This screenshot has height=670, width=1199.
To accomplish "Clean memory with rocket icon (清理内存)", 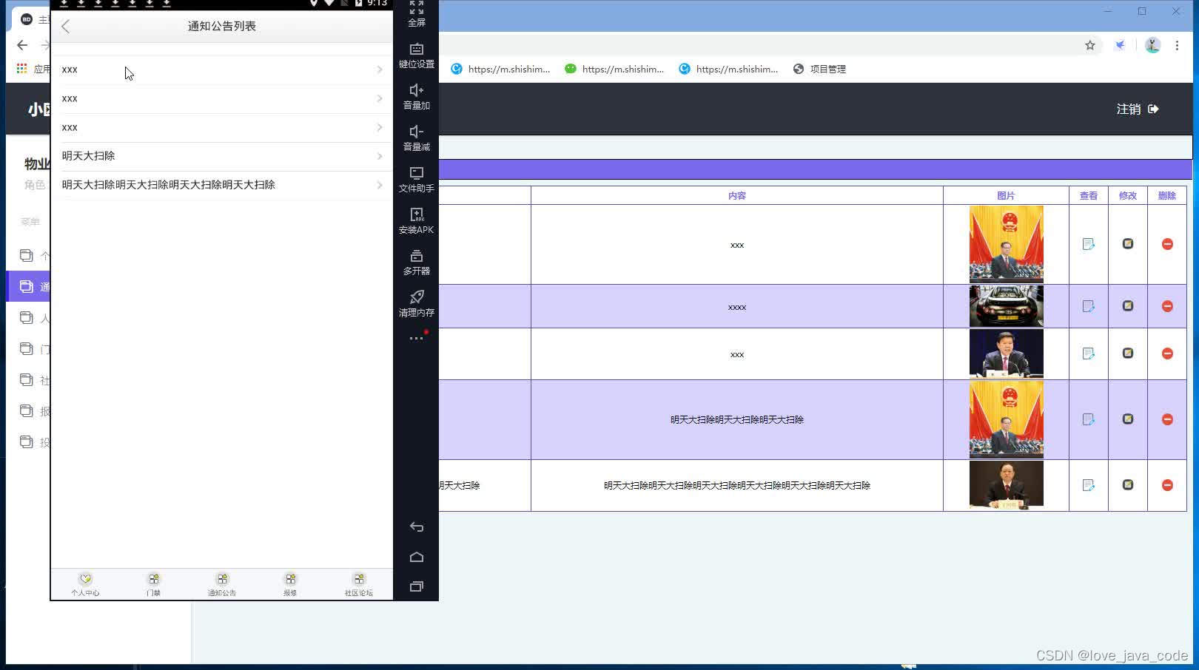I will [x=417, y=304].
